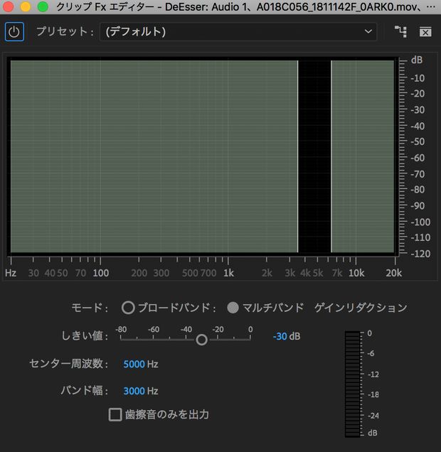The height and width of the screenshot is (452, 441).
Task: Click the right edge of the frequency band
Action: click(331, 156)
